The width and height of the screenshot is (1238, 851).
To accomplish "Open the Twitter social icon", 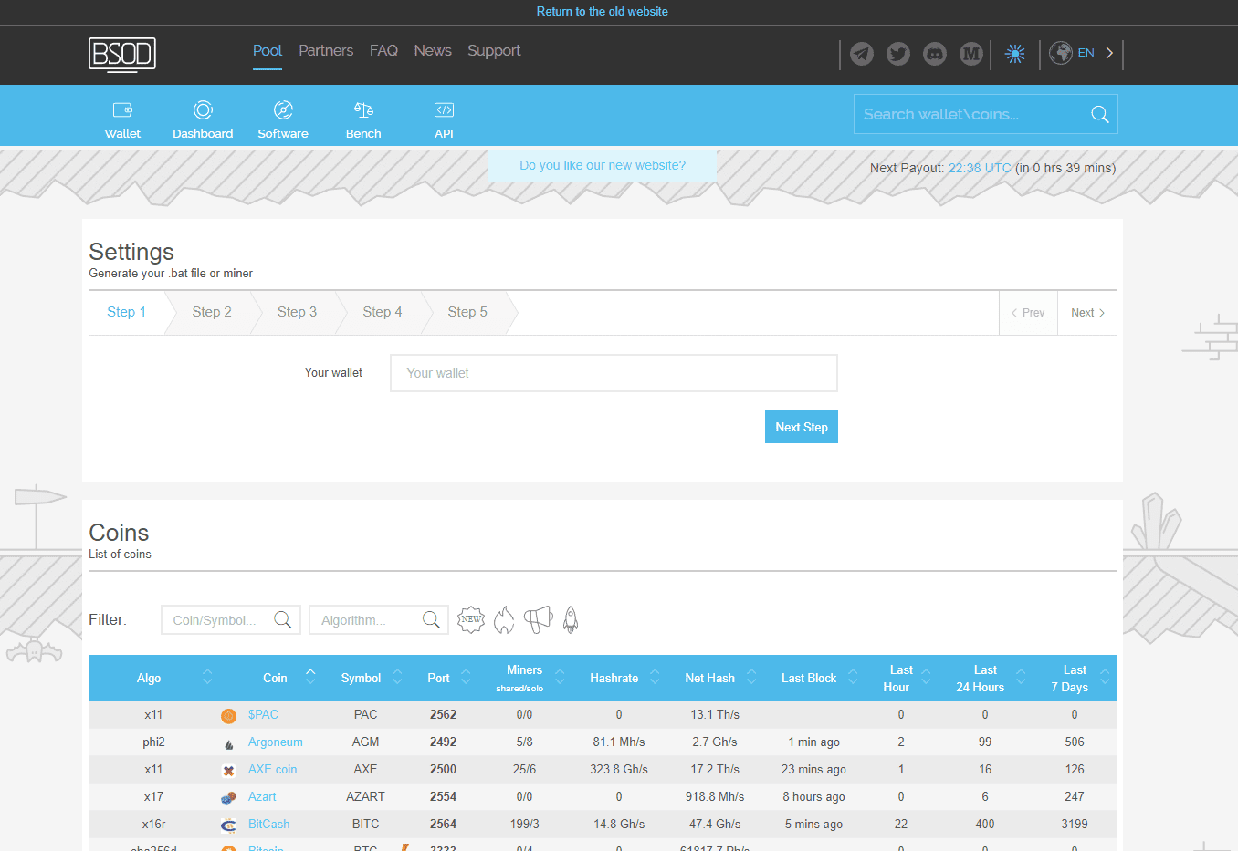I will (898, 54).
